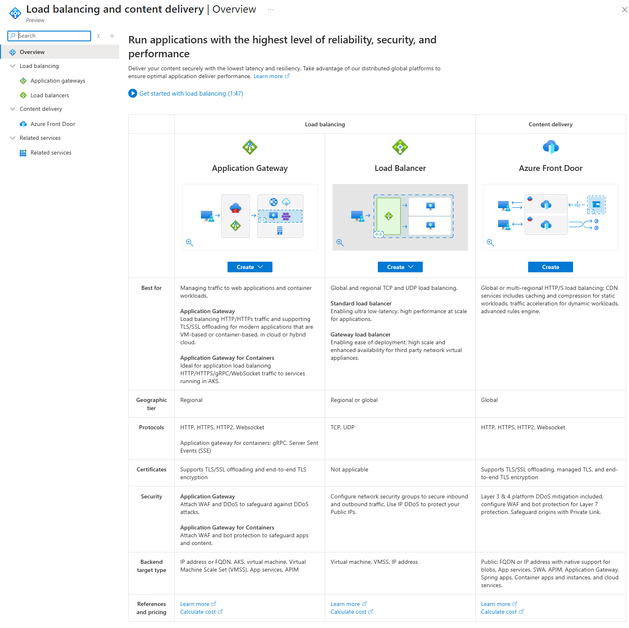Collapse the Load balancing sidebar group
The width and height of the screenshot is (629, 628).
click(12, 66)
